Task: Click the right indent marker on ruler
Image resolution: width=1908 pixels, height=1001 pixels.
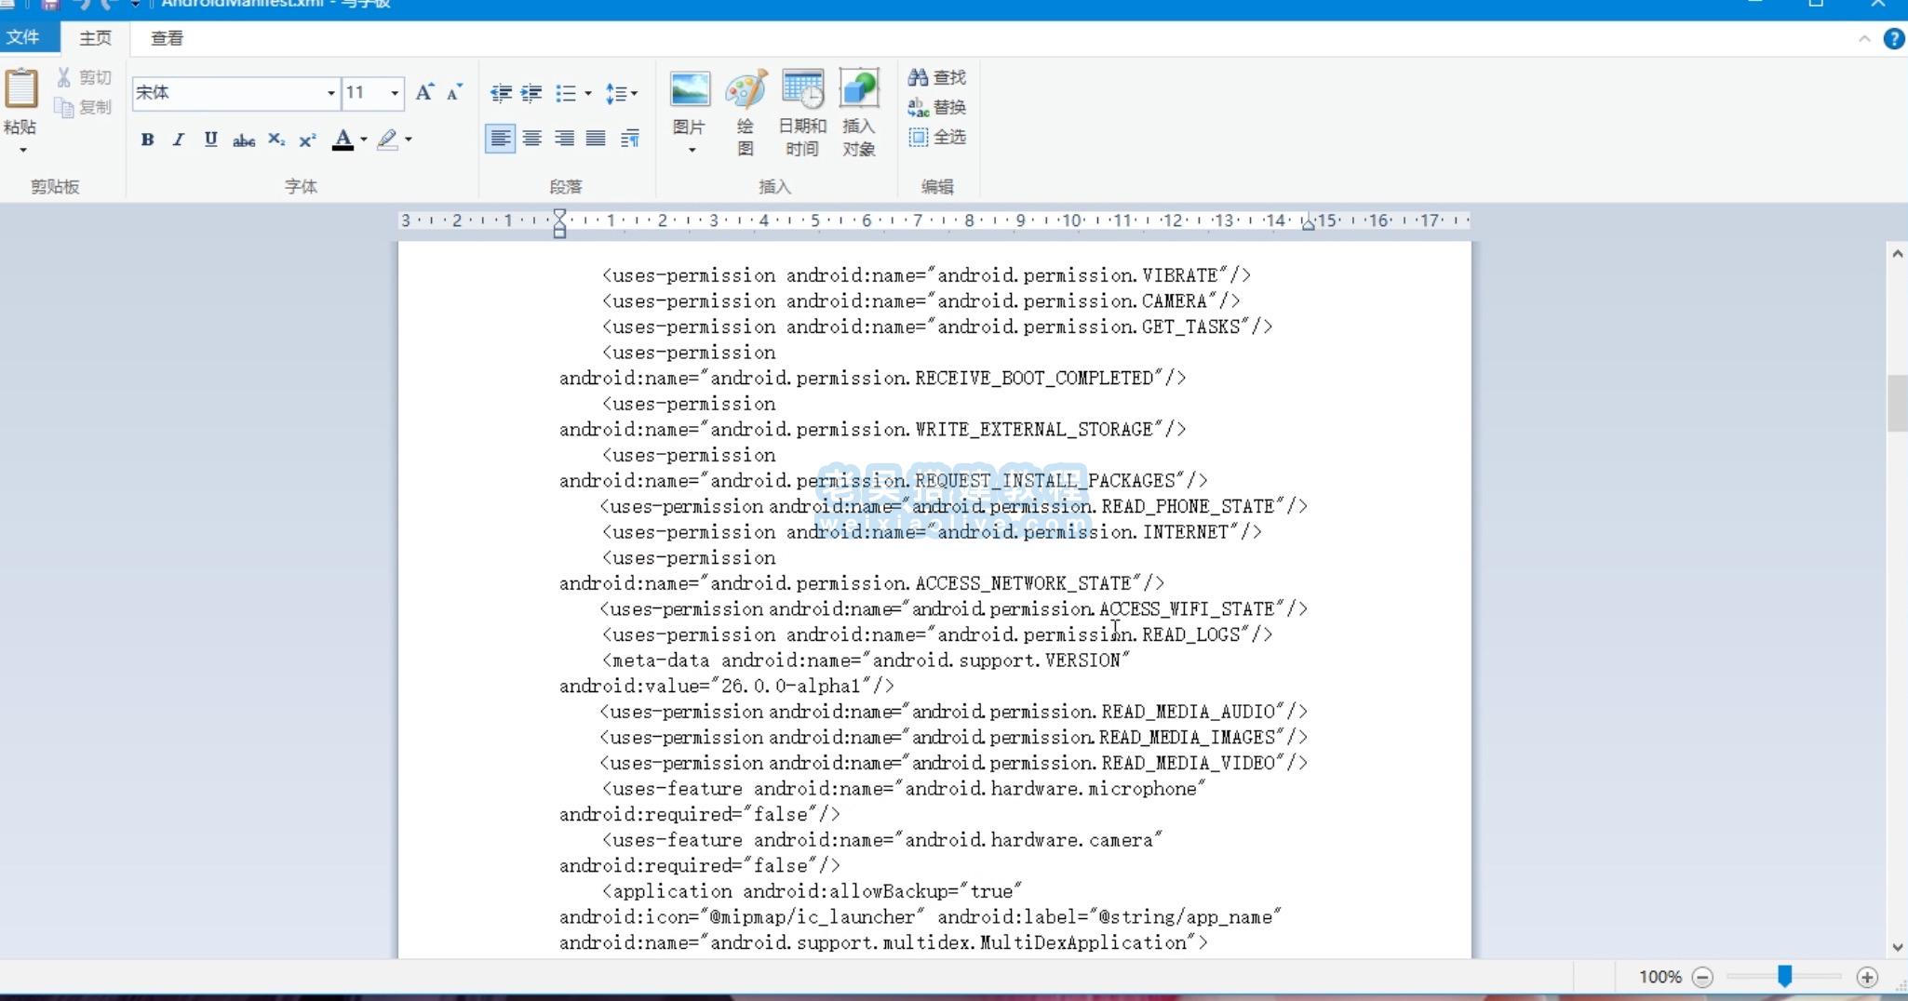Action: point(1308,223)
